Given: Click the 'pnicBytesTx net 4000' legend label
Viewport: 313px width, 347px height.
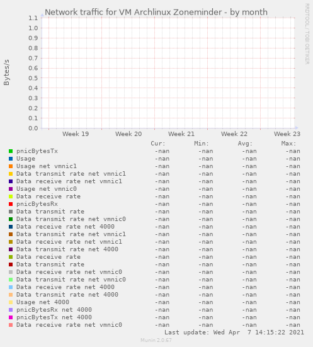Looking at the screenshot, I should [54, 317].
